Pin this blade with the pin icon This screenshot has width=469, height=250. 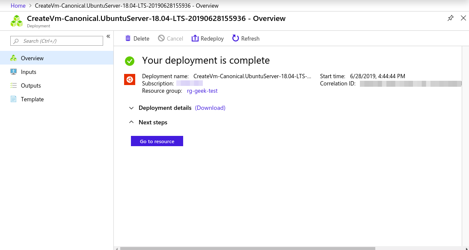point(450,18)
